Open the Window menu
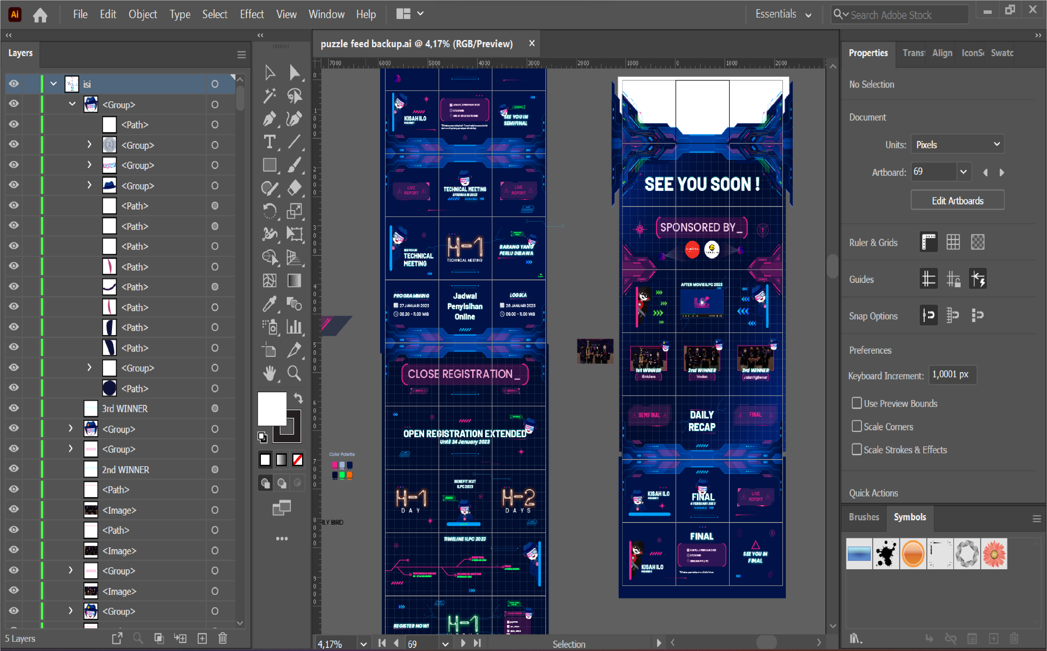Screen dimensions: 1047x651 pos(326,14)
